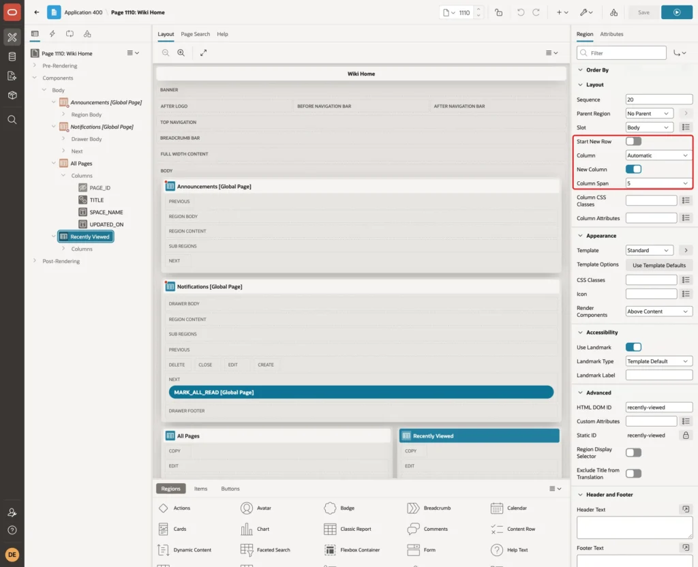Switch to the Page Search tab
Image resolution: width=698 pixels, height=567 pixels.
[195, 34]
